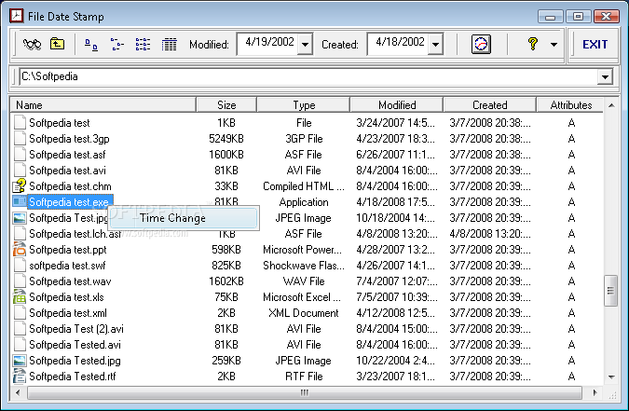Click the clock date stamp icon
629x411 pixels.
[481, 44]
